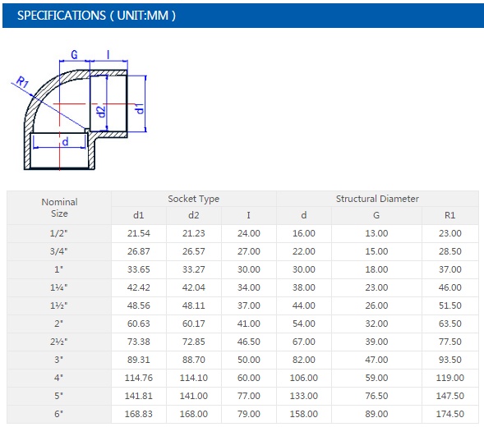The image size is (484, 427).
Task: Click the d1 column header
Action: (x=139, y=215)
